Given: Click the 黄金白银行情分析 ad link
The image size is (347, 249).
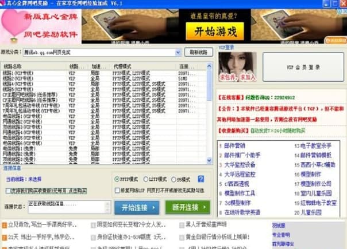Looking at the screenshot, I should (217, 237).
